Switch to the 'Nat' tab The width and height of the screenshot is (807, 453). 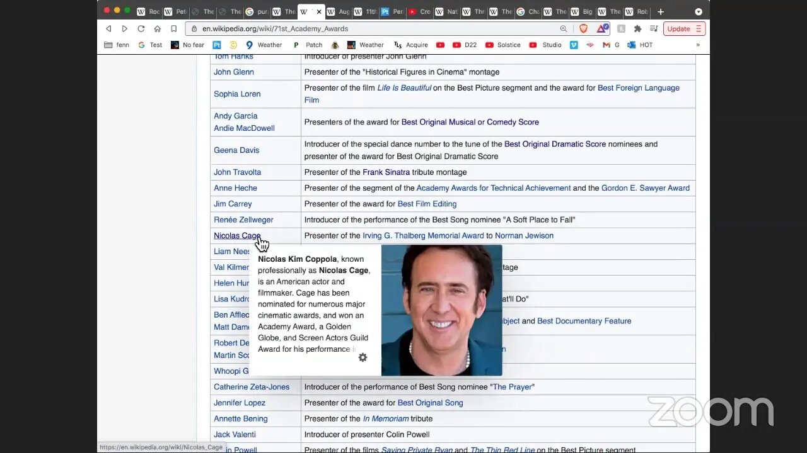pos(446,11)
